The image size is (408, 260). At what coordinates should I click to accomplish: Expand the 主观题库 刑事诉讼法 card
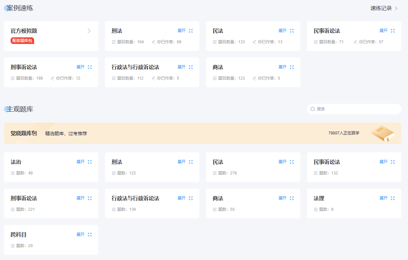(x=80, y=198)
